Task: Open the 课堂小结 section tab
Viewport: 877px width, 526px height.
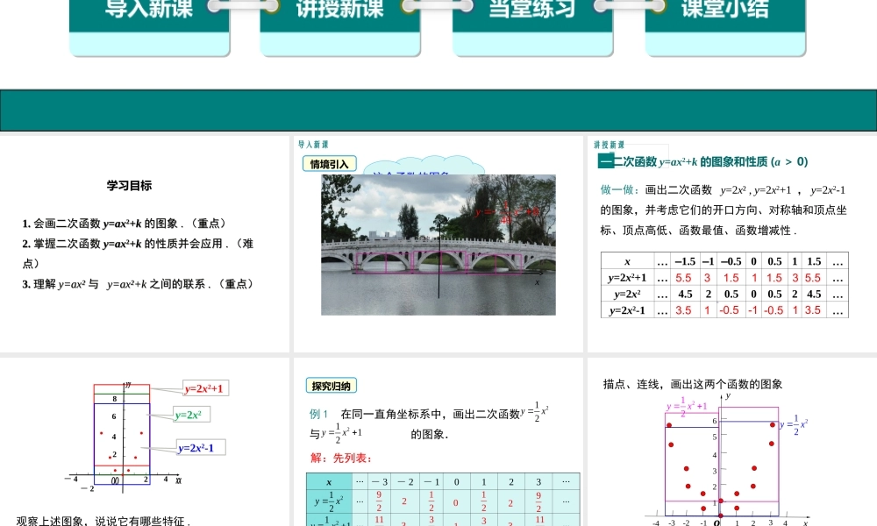Action: 725,27
